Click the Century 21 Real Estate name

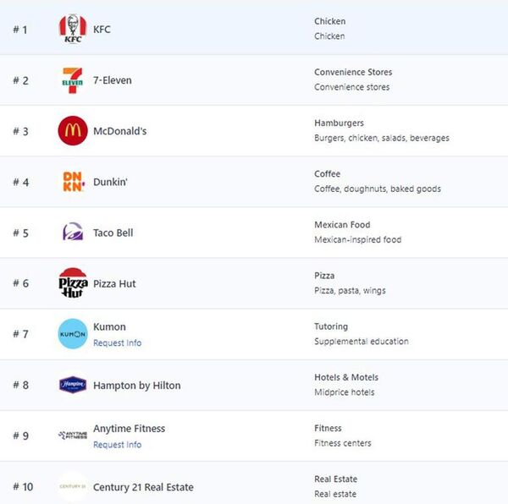coord(143,487)
